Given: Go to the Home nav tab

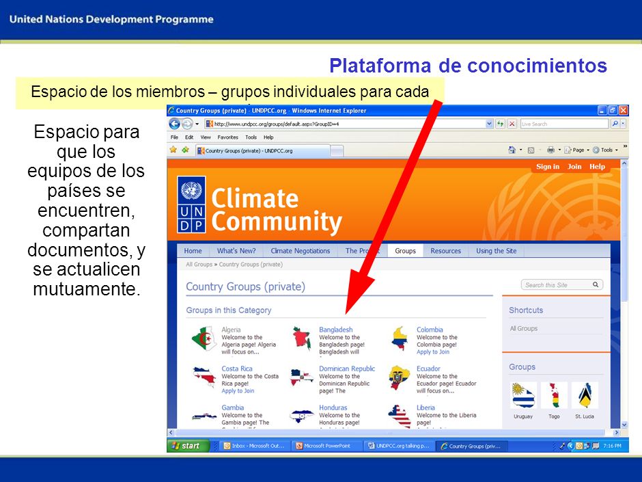Looking at the screenshot, I should click(193, 251).
